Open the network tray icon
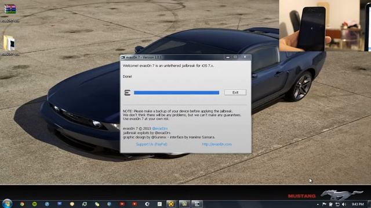This screenshot has height=208, width=371. tap(337, 204)
